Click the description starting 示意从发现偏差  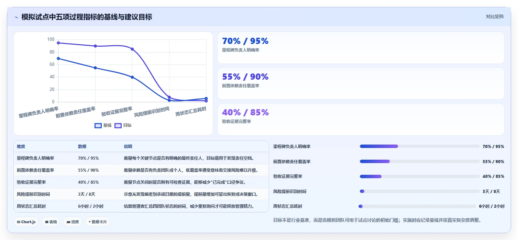point(191,194)
